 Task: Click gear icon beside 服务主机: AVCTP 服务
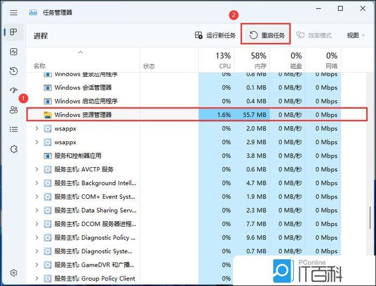[x=48, y=170]
